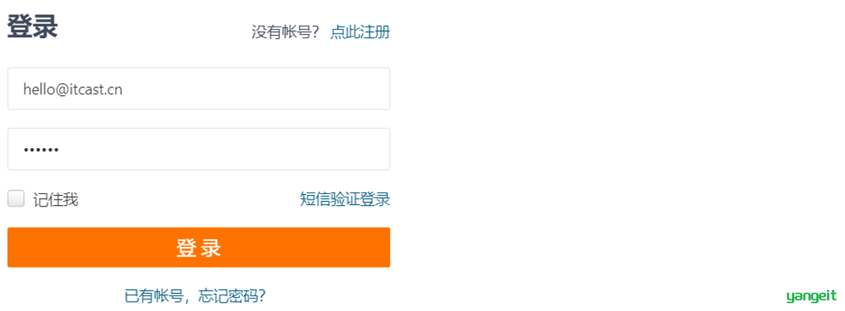845x311 pixels.
Task: Select the forgot password link below the button
Action: point(195,295)
